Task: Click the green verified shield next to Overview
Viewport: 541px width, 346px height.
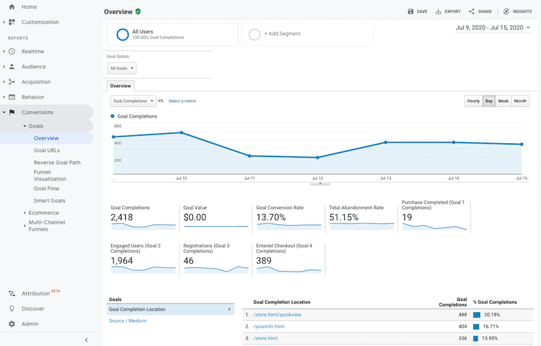Action: point(138,11)
